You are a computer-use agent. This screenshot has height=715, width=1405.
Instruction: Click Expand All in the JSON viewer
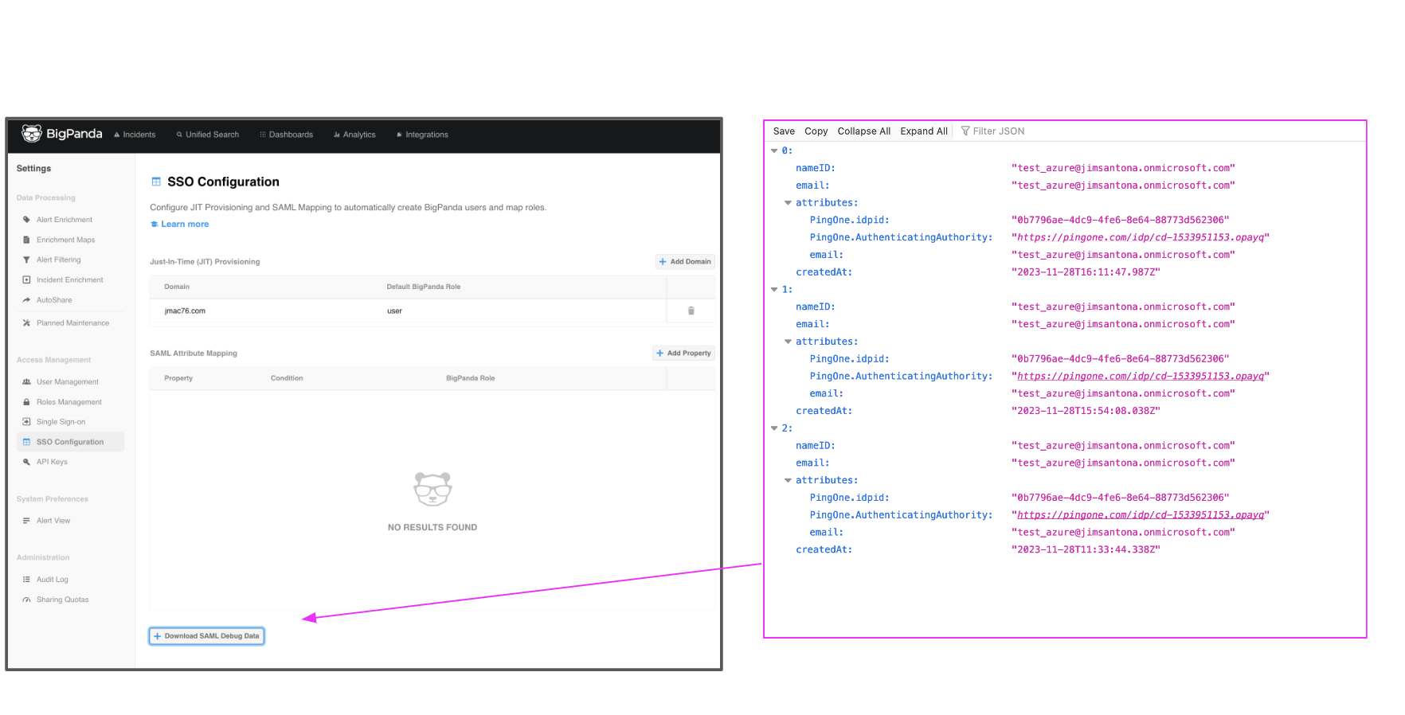(x=924, y=131)
